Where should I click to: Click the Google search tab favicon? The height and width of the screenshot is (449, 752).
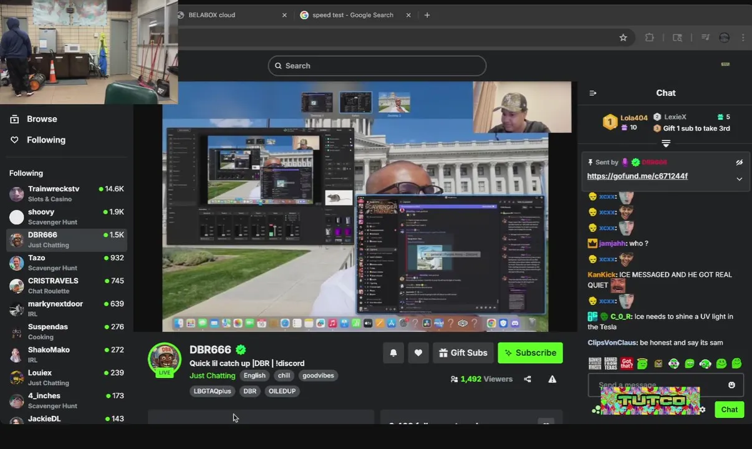304,15
